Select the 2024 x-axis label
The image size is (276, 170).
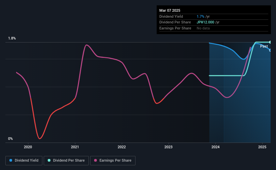215,147
